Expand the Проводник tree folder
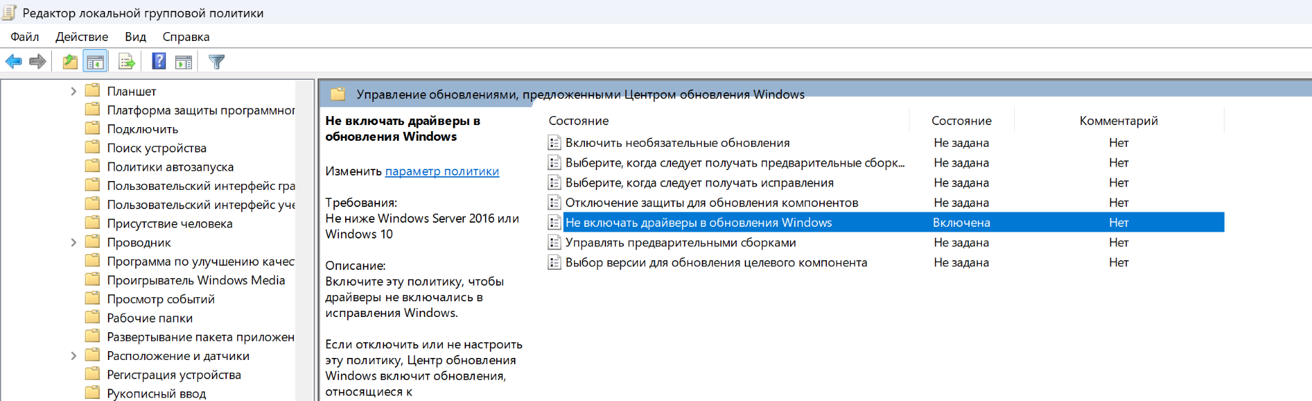The height and width of the screenshot is (401, 1312). coord(74,243)
